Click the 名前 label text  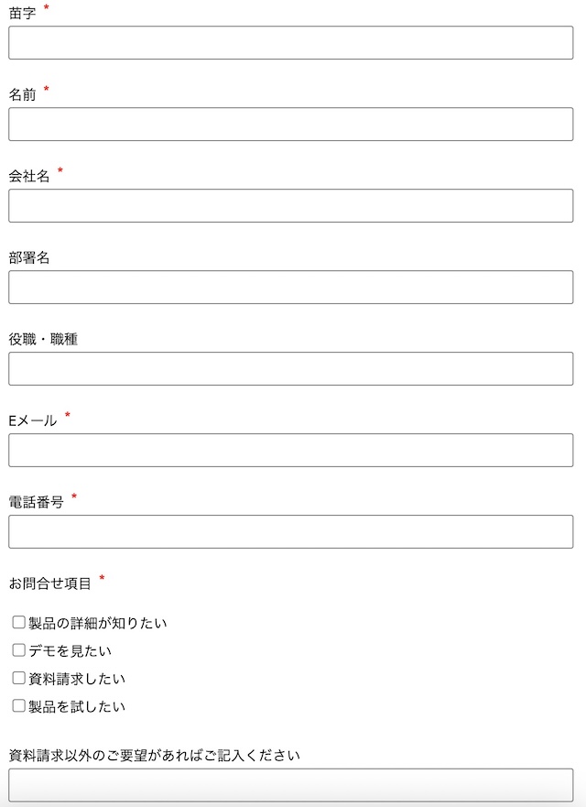(x=23, y=94)
